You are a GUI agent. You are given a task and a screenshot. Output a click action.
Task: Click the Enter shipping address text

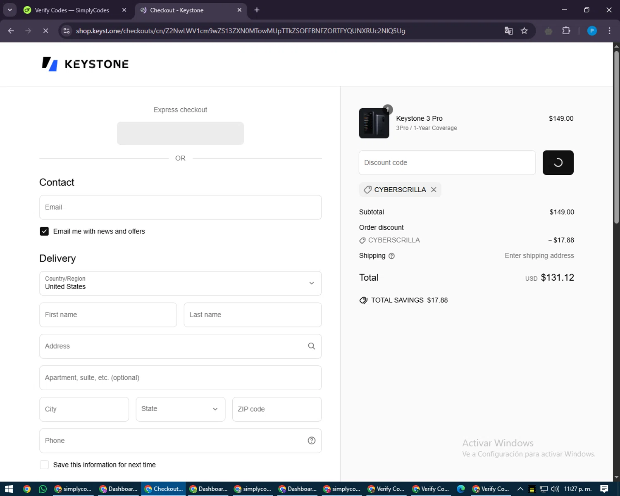[539, 256]
